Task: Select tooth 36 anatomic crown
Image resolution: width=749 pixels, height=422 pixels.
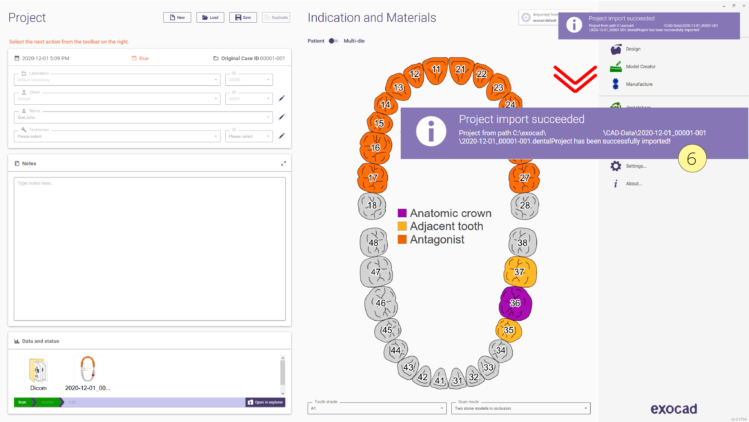Action: point(515,303)
